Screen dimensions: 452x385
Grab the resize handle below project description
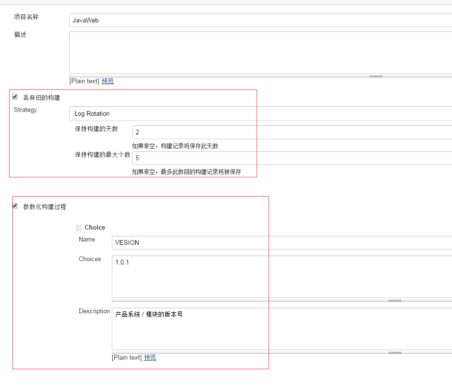point(376,76)
